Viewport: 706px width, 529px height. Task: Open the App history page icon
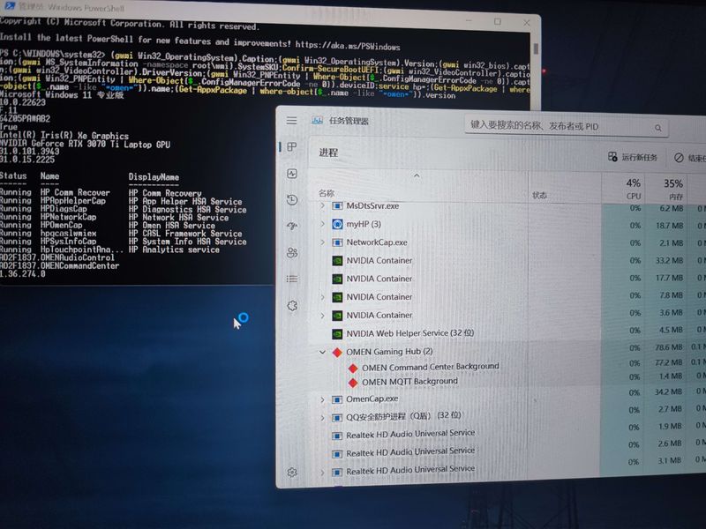292,201
